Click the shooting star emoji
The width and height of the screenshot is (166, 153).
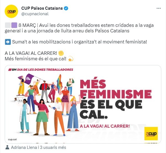(x=71, y=59)
